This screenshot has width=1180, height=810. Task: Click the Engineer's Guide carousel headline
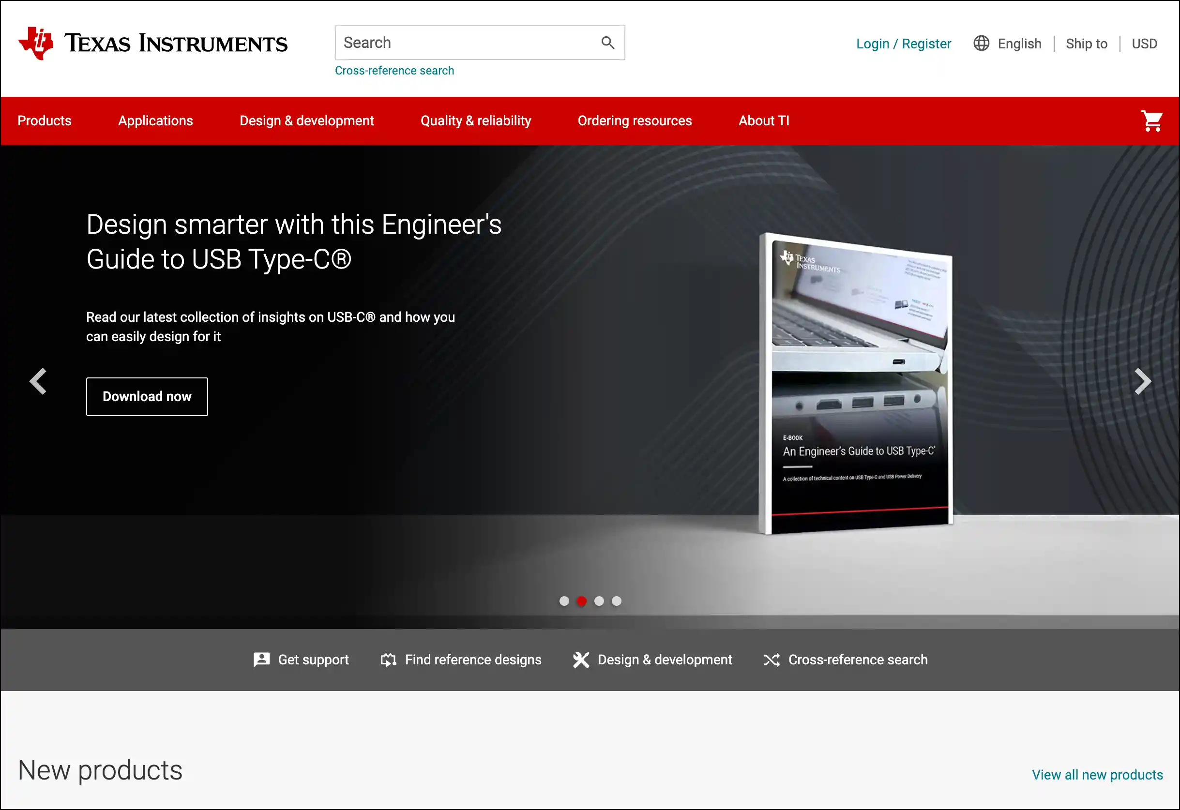click(x=294, y=242)
